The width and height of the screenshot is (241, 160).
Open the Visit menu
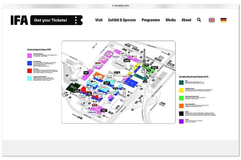(x=99, y=20)
